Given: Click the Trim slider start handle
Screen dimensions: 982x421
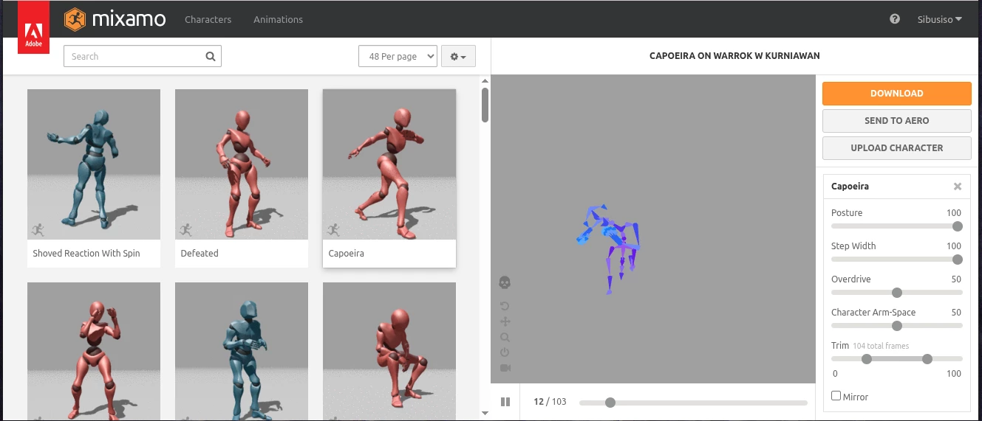Looking at the screenshot, I should click(867, 359).
